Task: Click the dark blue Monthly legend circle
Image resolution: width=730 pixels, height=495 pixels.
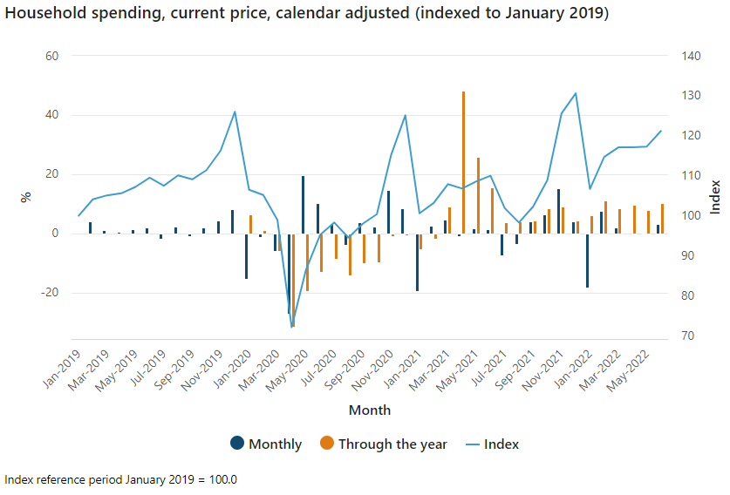Action: pos(237,444)
